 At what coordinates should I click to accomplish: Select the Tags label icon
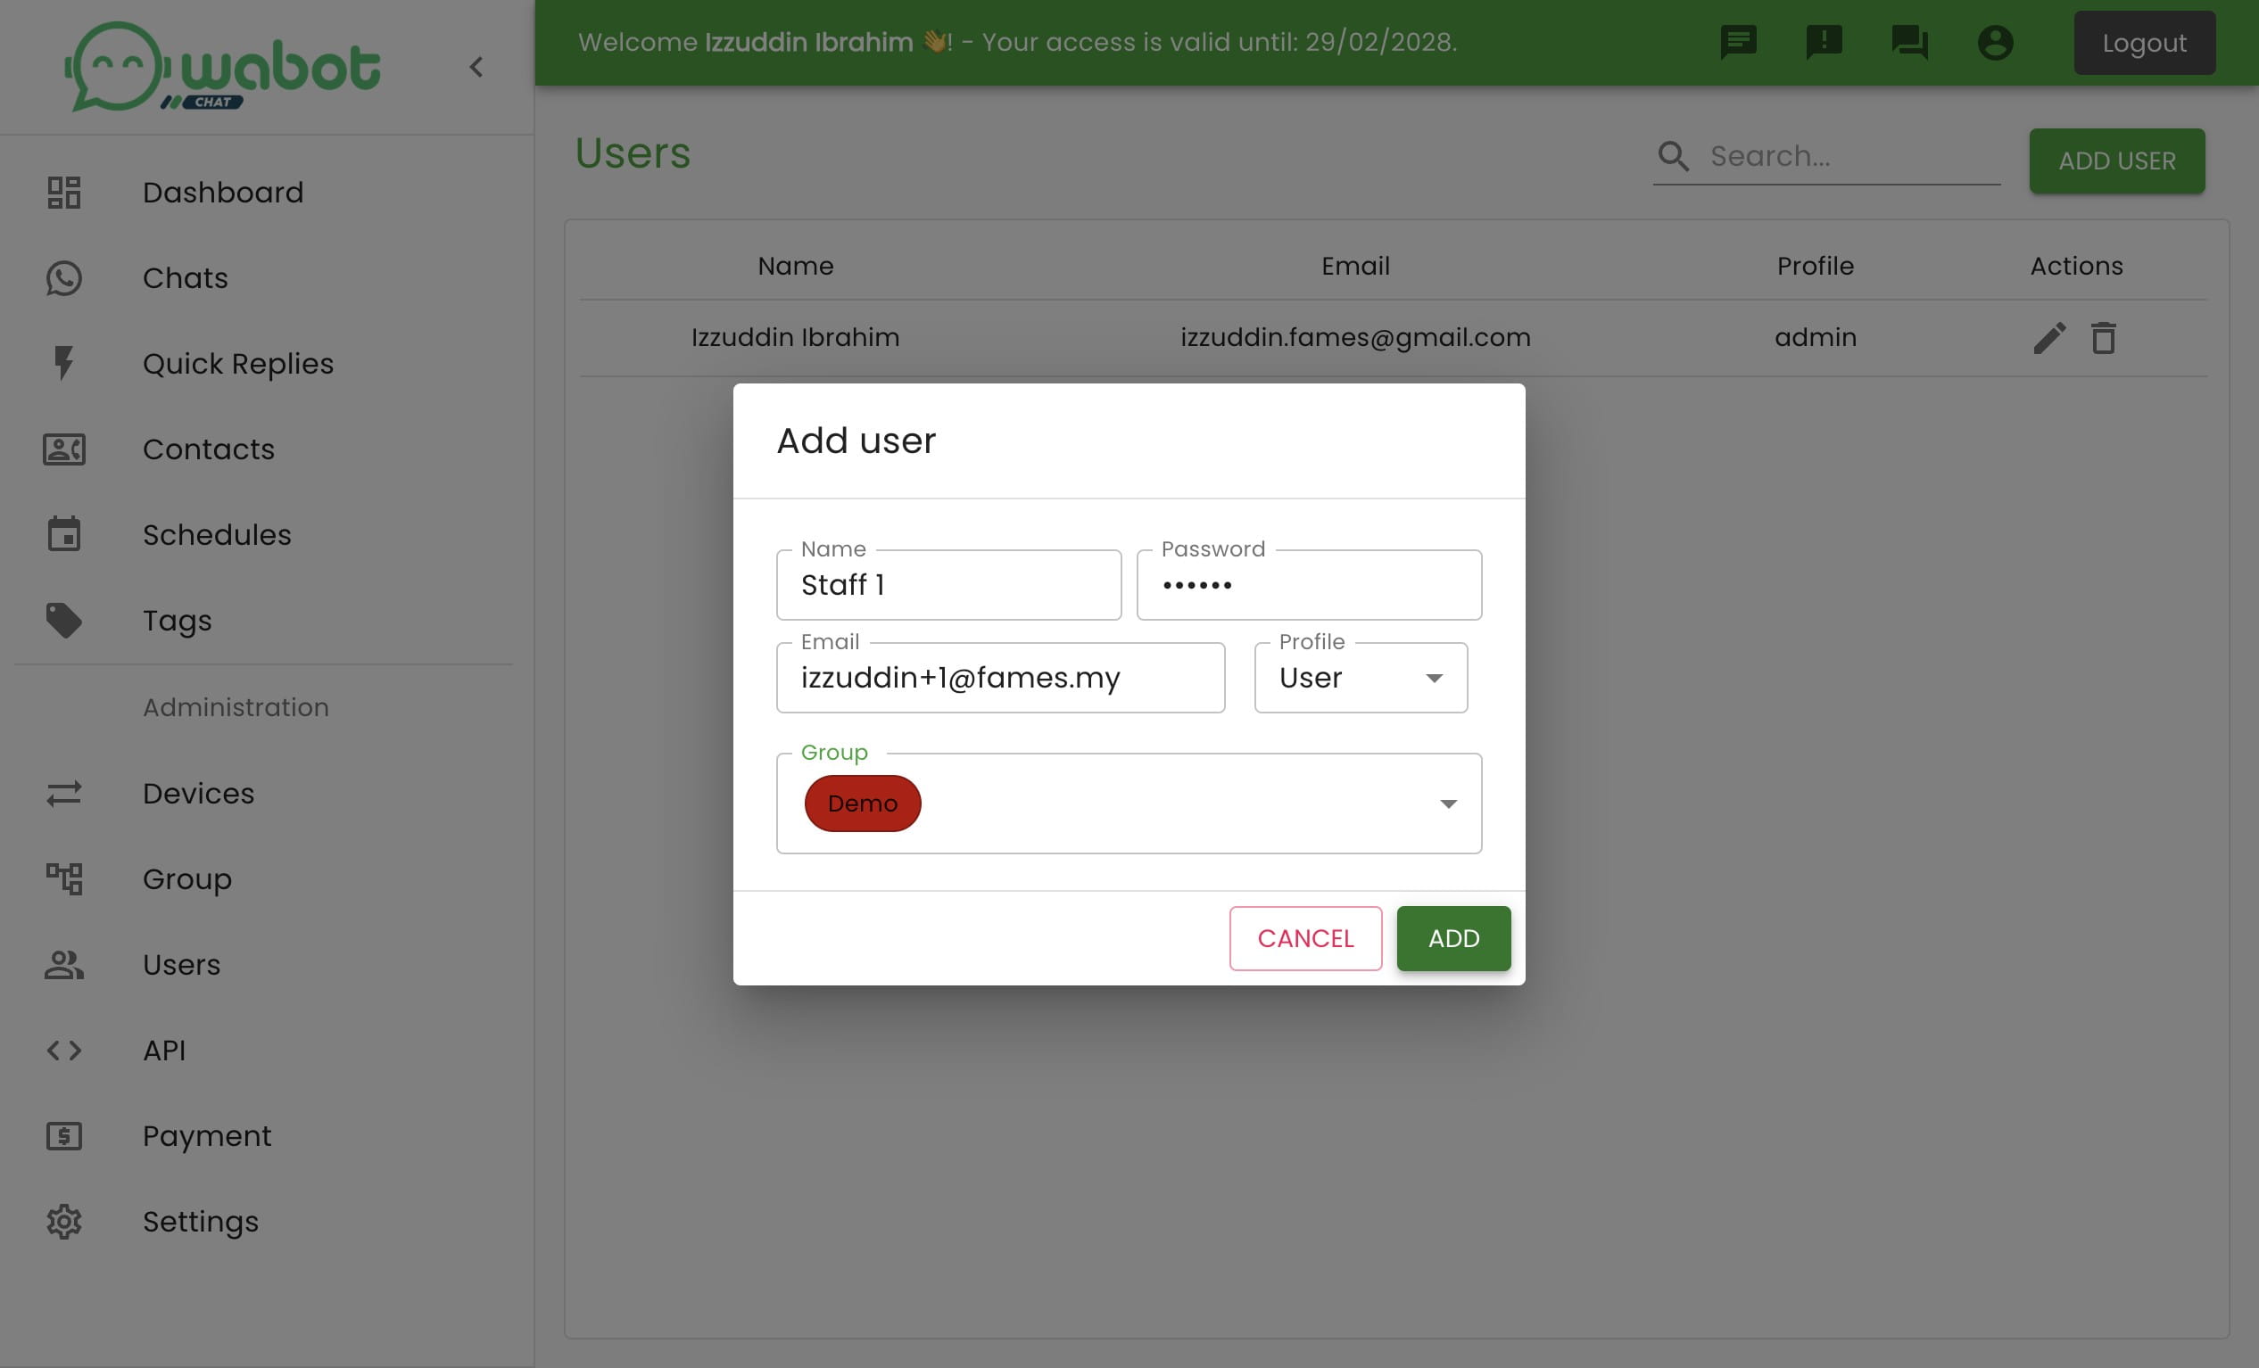click(62, 621)
